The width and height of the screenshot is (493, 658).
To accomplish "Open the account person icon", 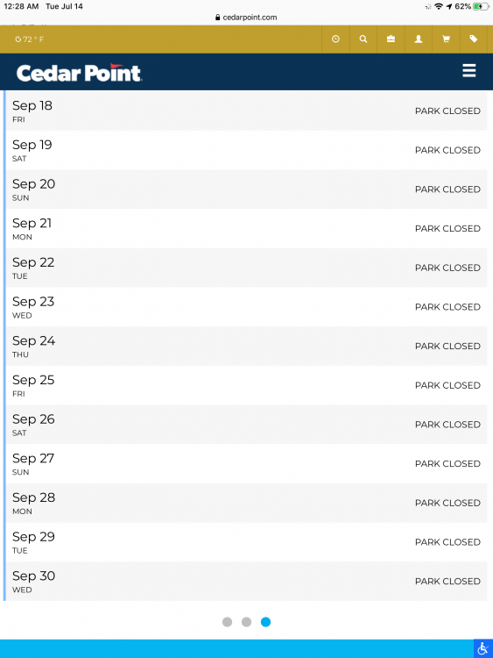I will (419, 39).
